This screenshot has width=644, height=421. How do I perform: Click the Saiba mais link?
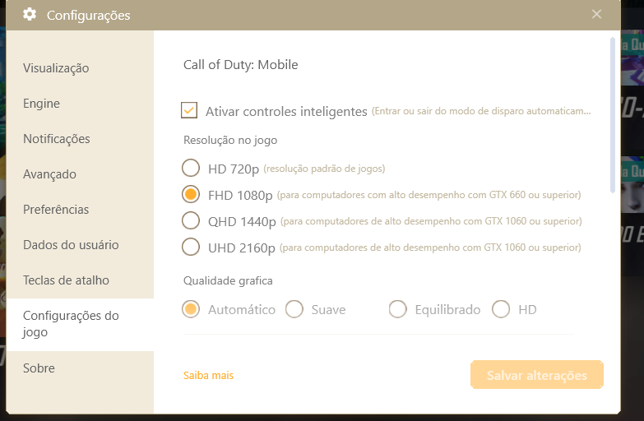208,376
